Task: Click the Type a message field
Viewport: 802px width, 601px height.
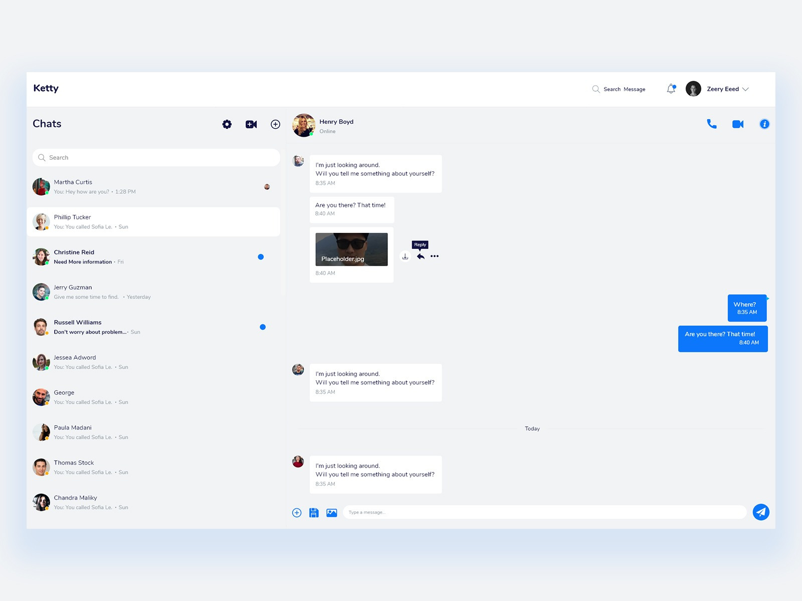Action: click(544, 512)
